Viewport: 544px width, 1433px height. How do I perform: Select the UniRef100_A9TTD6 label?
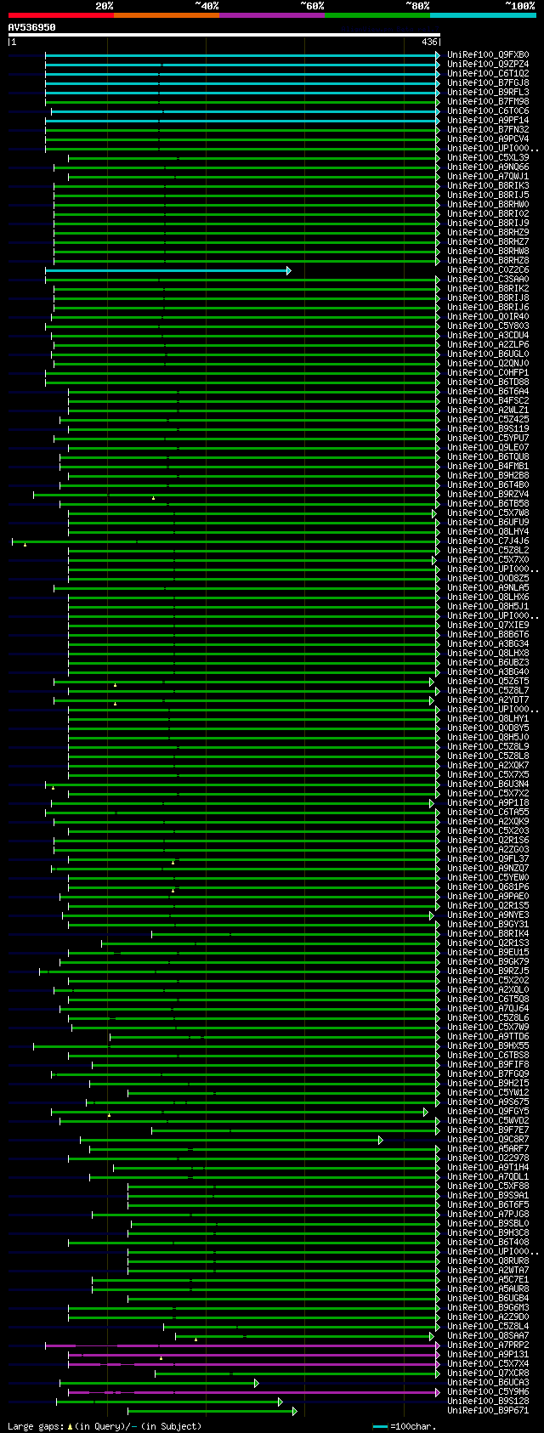pyautogui.click(x=488, y=1037)
